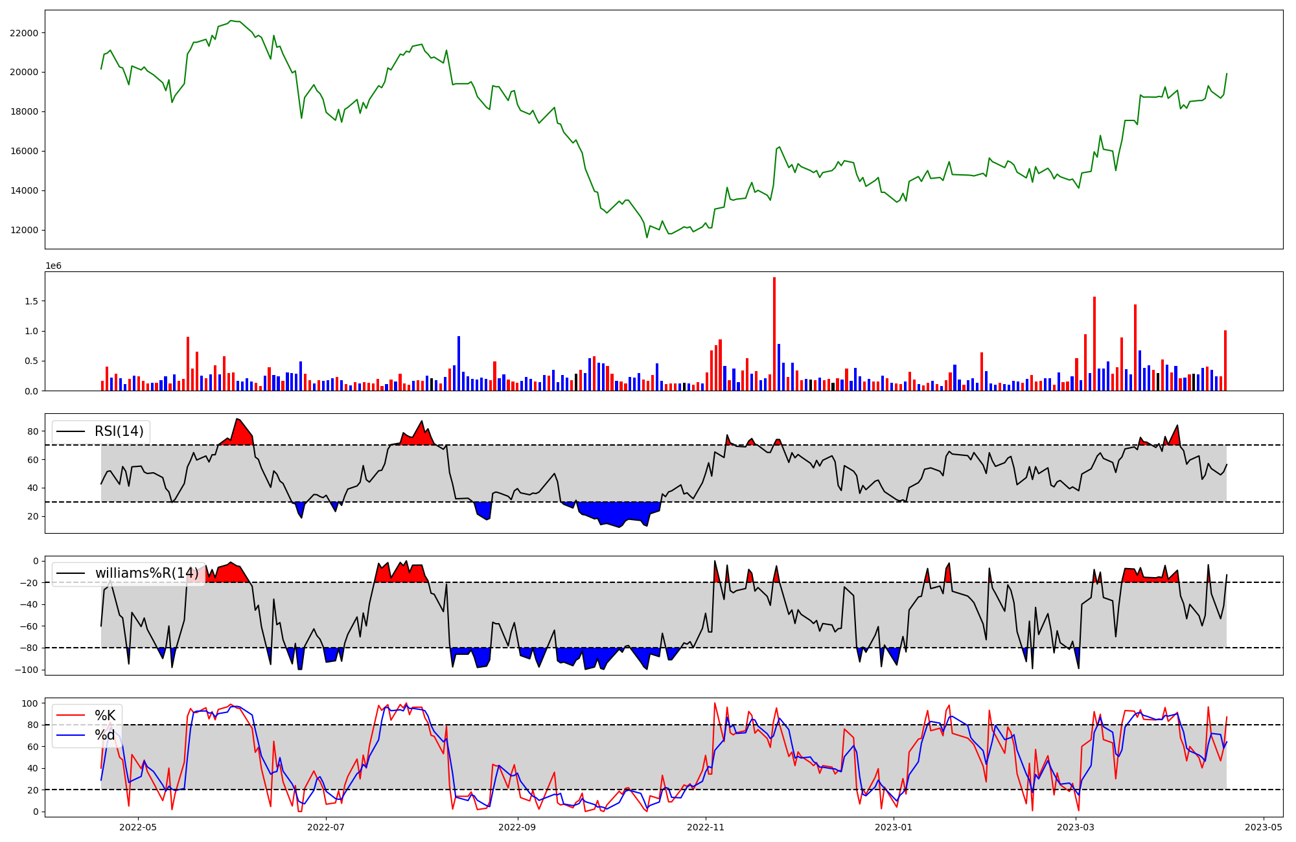Click the blue %d legend line swatch
1296x842 pixels.
71,735
